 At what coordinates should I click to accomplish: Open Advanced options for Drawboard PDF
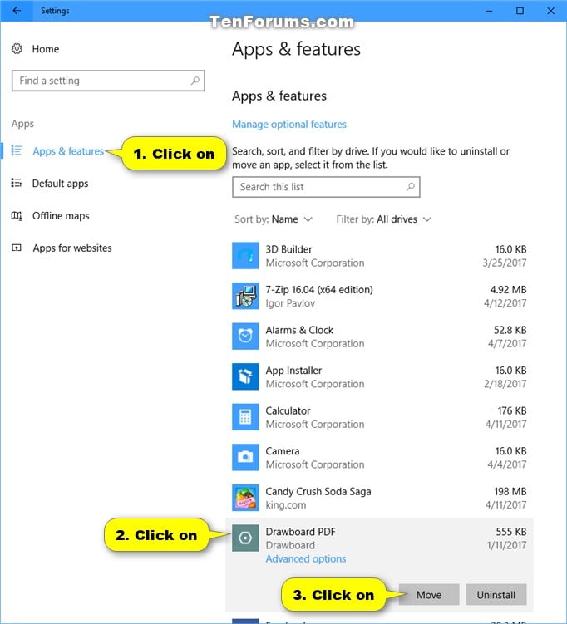click(306, 558)
